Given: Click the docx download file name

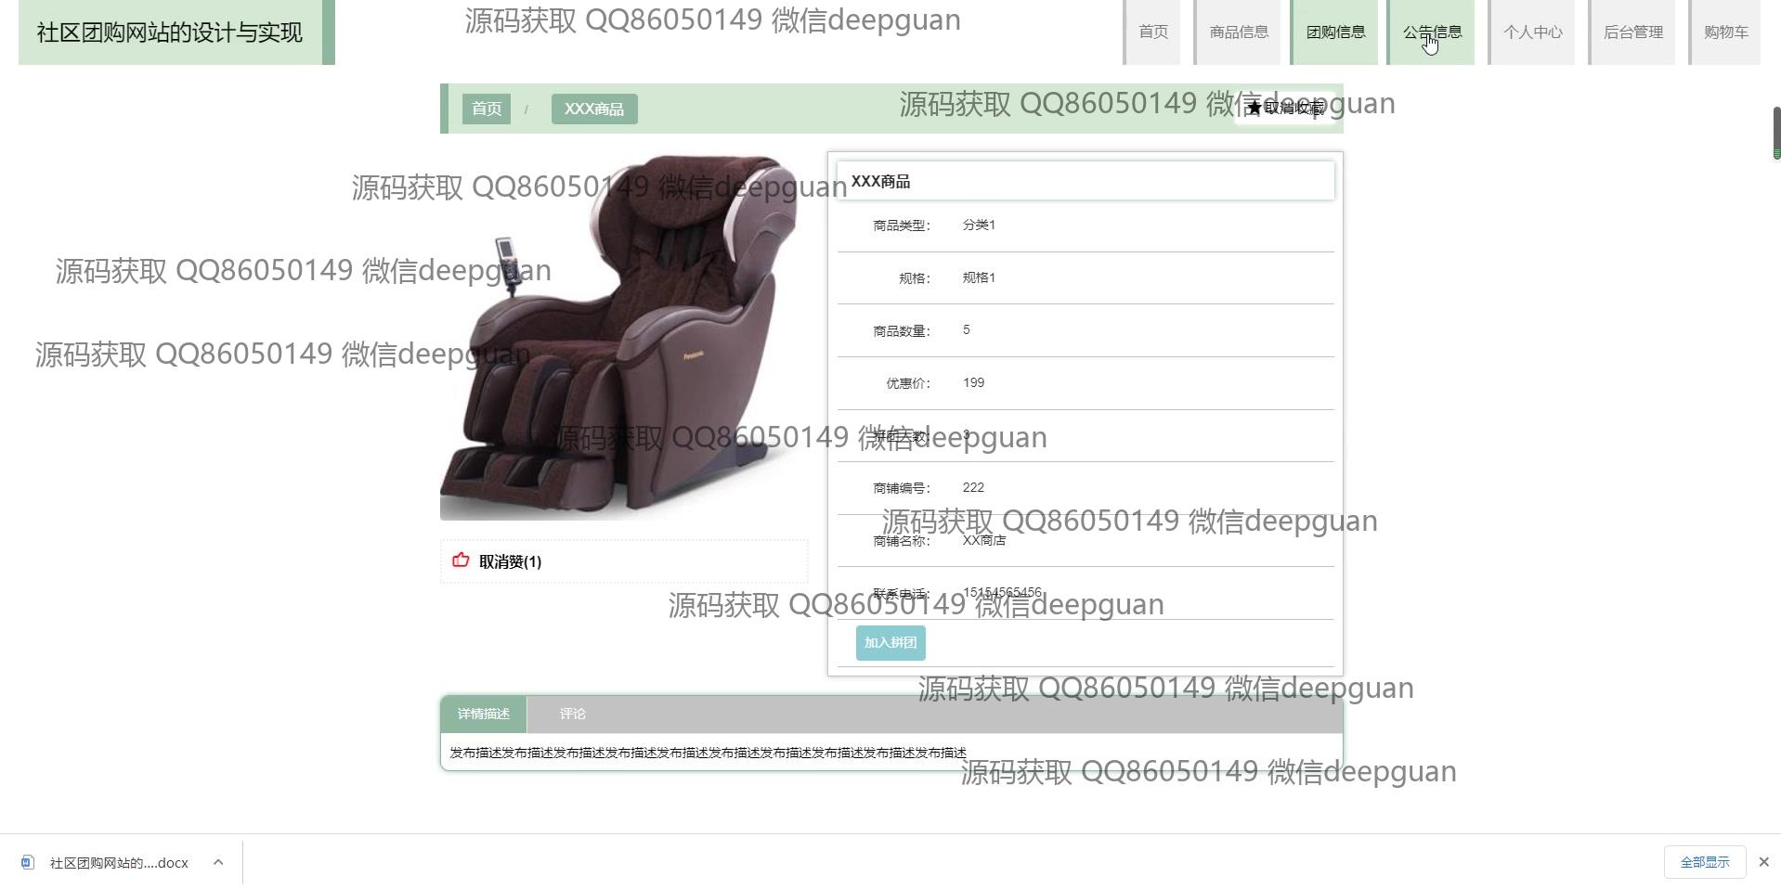Looking at the screenshot, I should pos(119,863).
